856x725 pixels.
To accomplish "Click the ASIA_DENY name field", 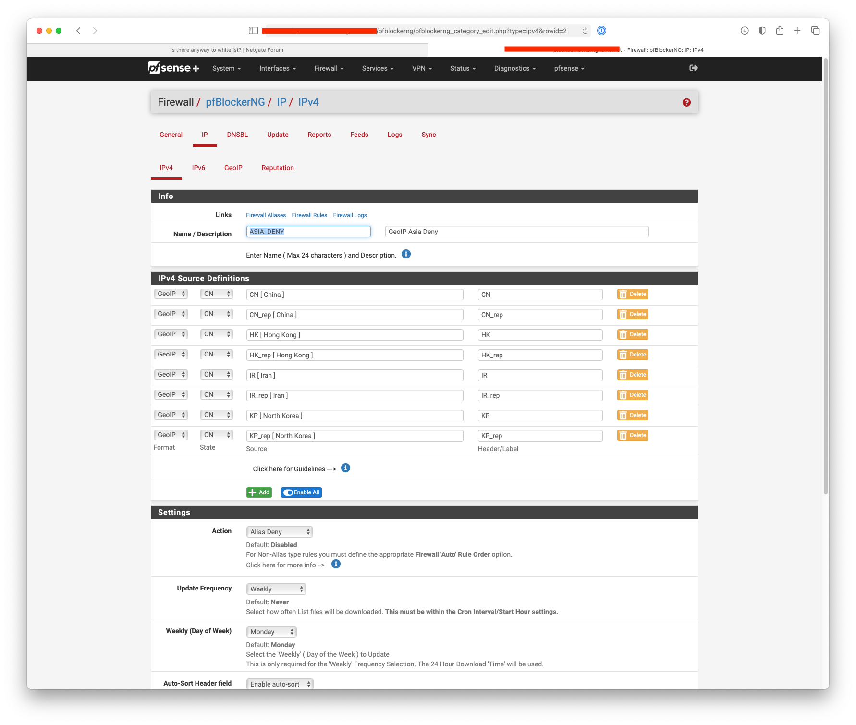I will (x=308, y=232).
